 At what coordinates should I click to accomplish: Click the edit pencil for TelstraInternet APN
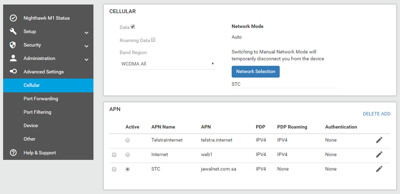[x=379, y=140]
